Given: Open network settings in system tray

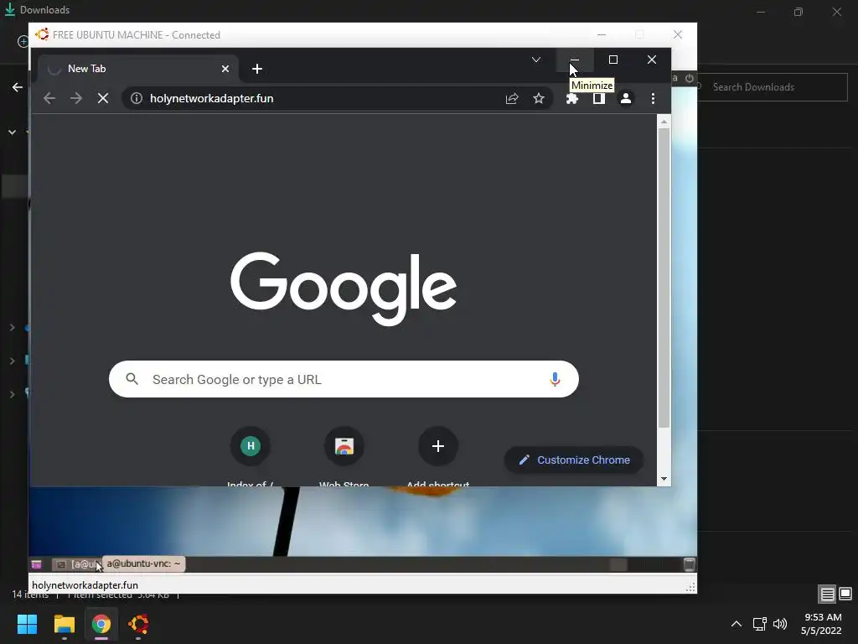Looking at the screenshot, I should pos(759,624).
